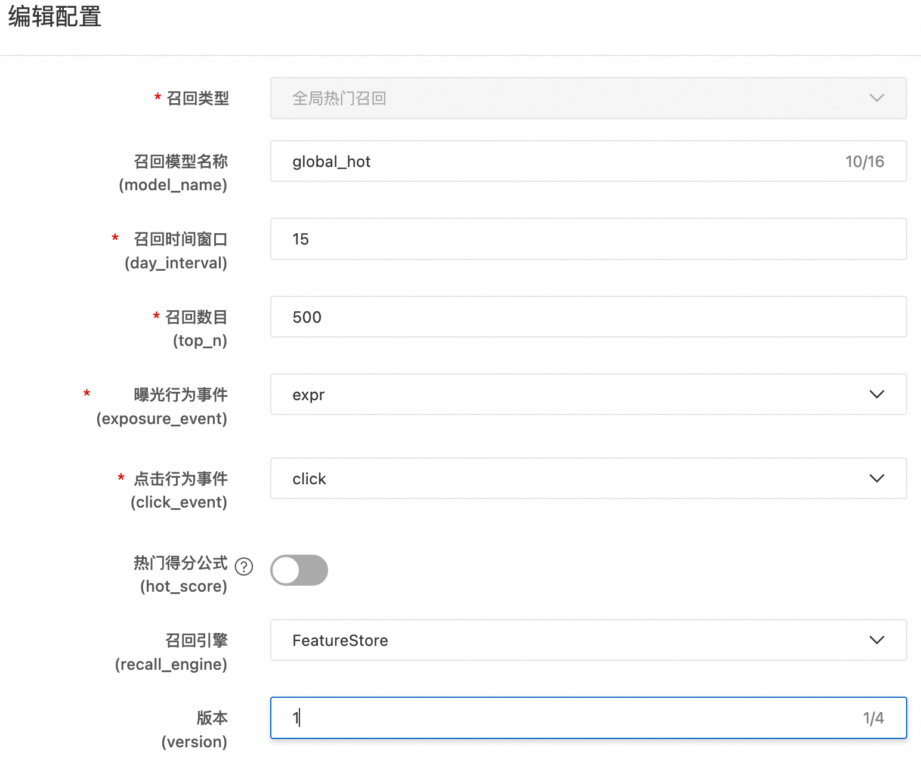Click the (exposure_event) label text
The height and width of the screenshot is (767, 921).
pos(162,419)
